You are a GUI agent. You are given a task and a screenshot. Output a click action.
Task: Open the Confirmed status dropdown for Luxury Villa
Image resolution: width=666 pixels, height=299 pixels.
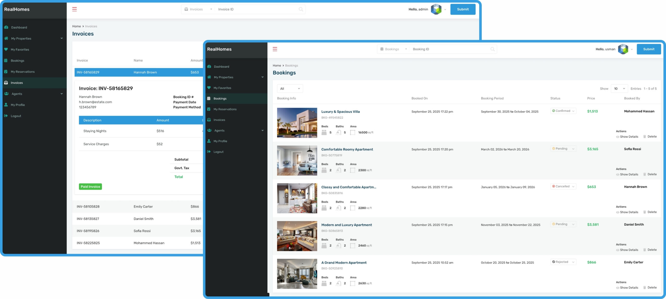[x=563, y=111]
